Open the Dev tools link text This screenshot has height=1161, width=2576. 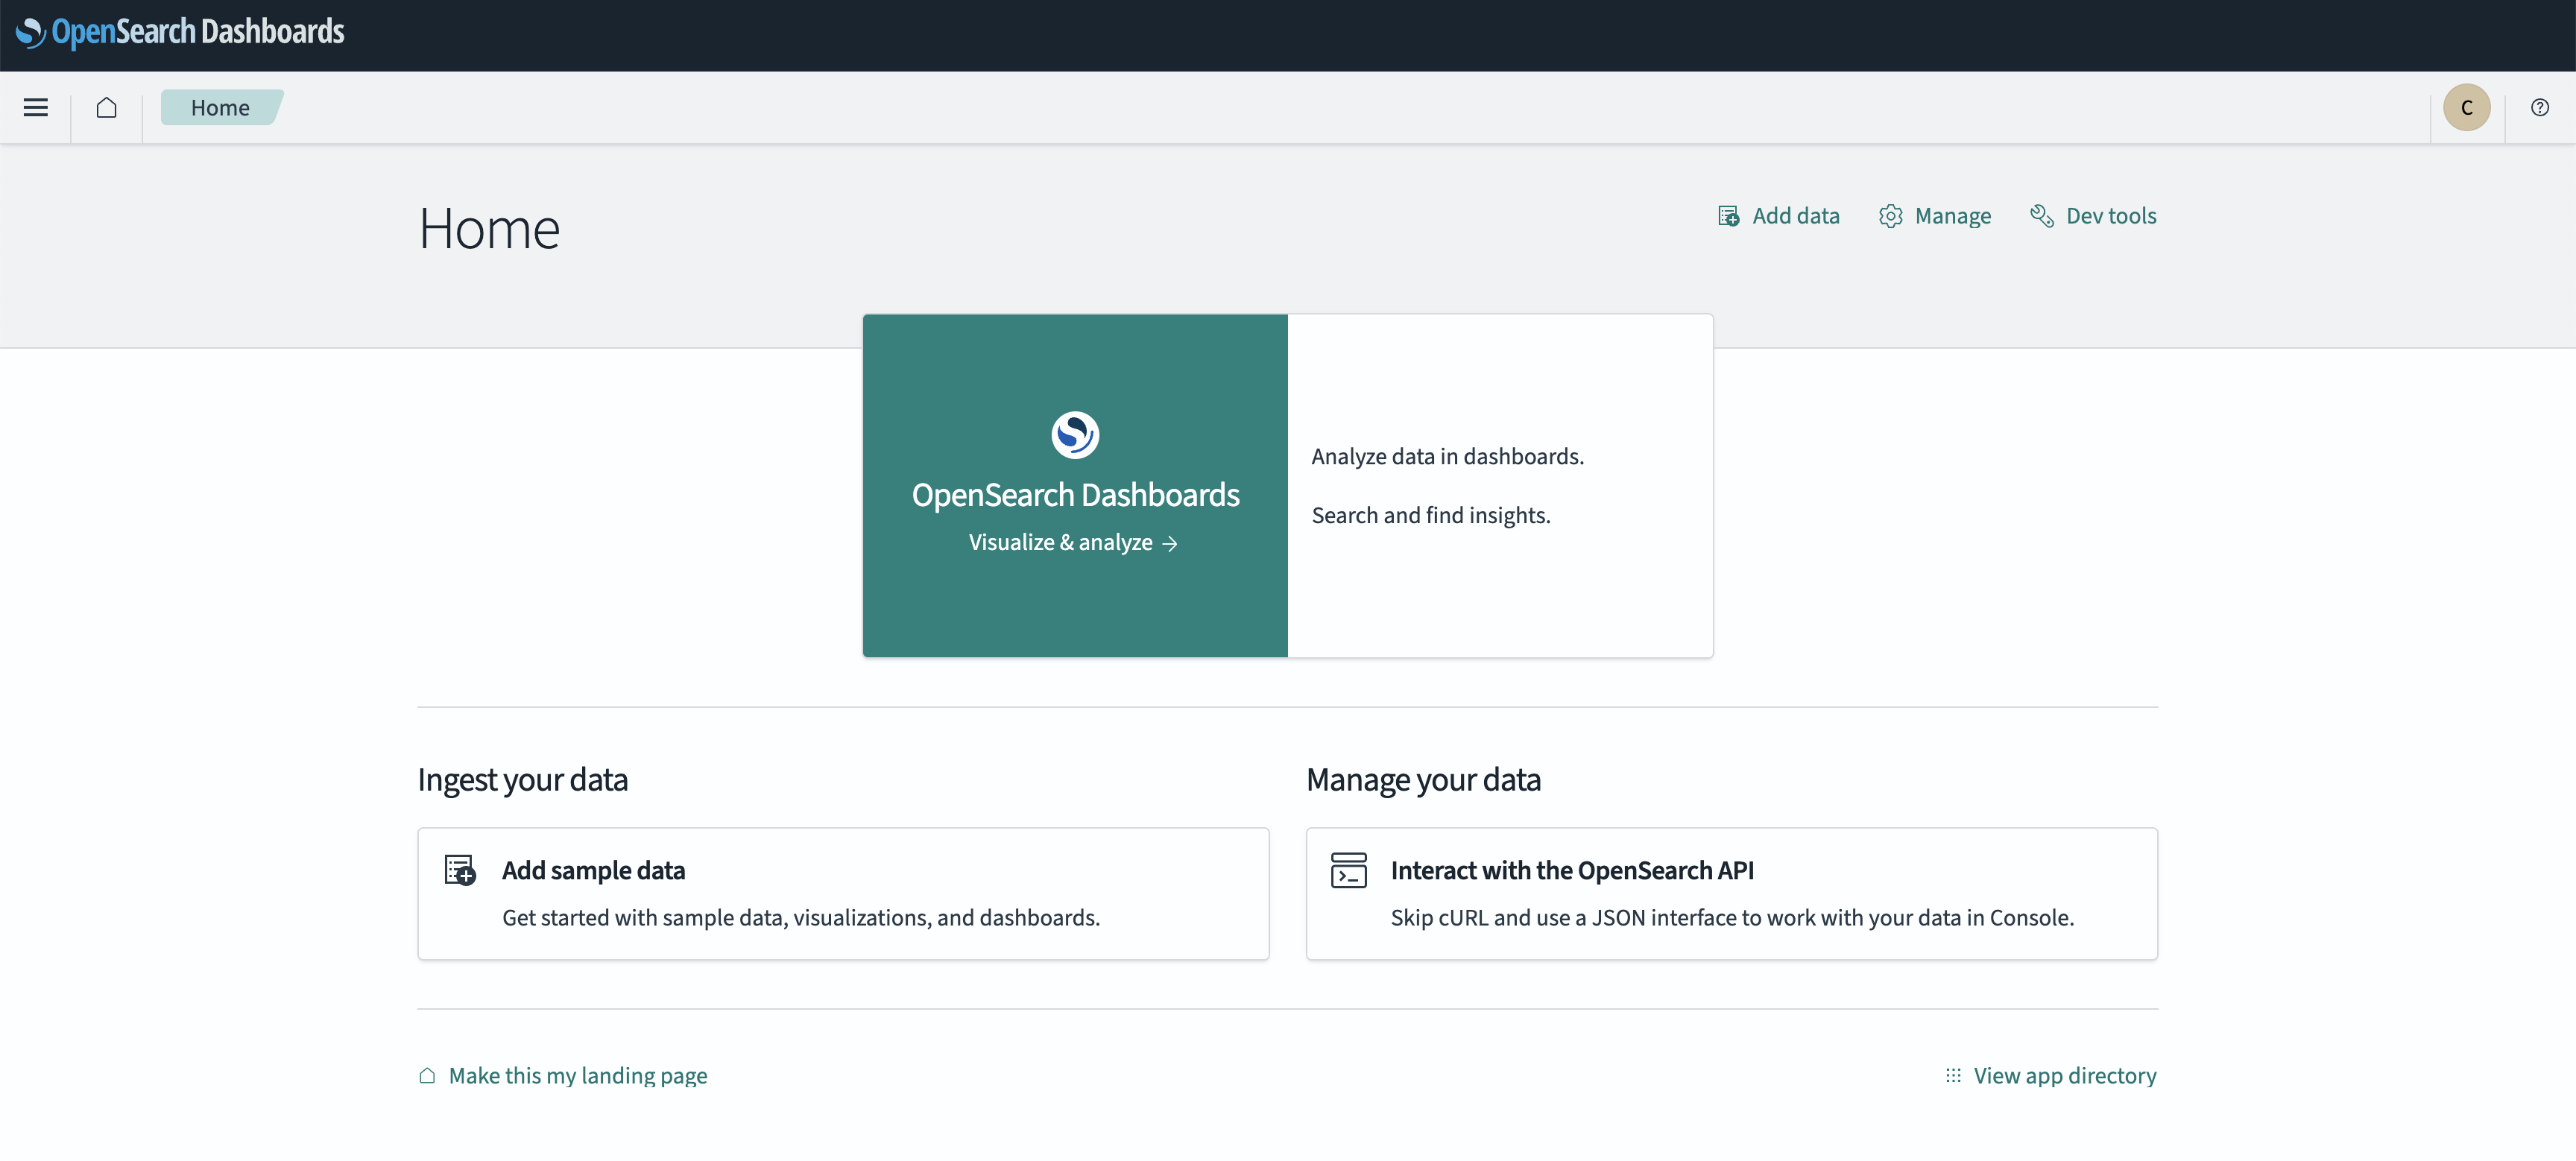pos(2110,216)
